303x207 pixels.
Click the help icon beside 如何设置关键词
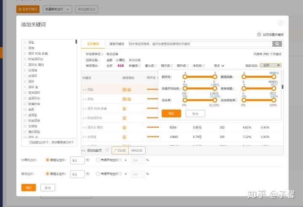259,34
